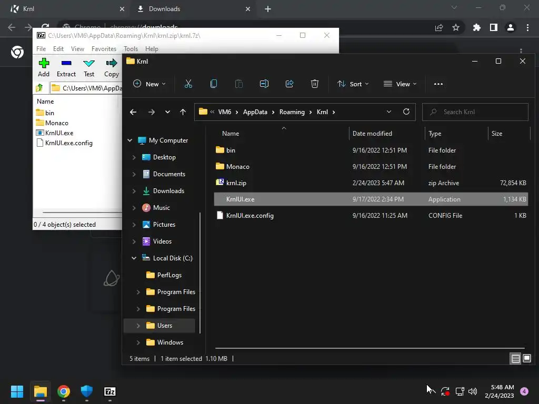Go up one folder level in Explorer

coord(183,112)
